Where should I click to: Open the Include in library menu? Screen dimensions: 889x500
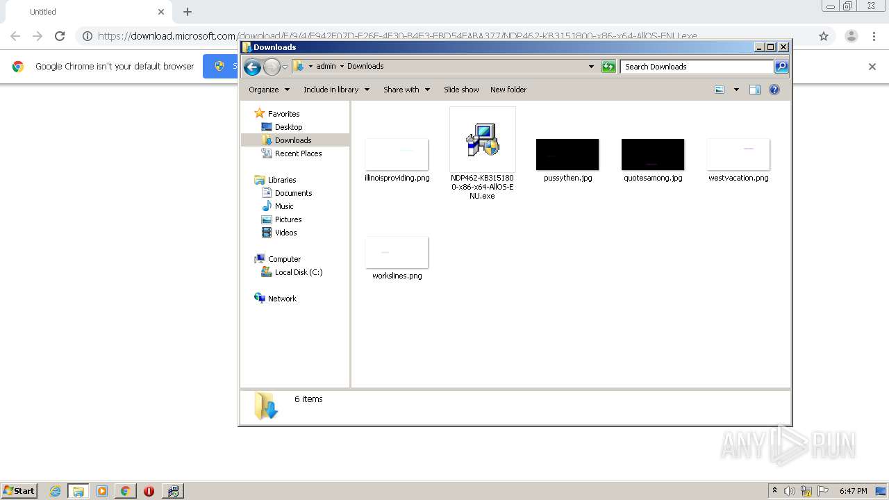pyautogui.click(x=337, y=90)
